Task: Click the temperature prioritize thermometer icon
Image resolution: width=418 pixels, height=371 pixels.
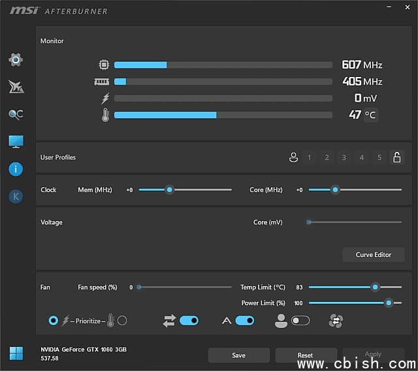Action: click(x=110, y=320)
